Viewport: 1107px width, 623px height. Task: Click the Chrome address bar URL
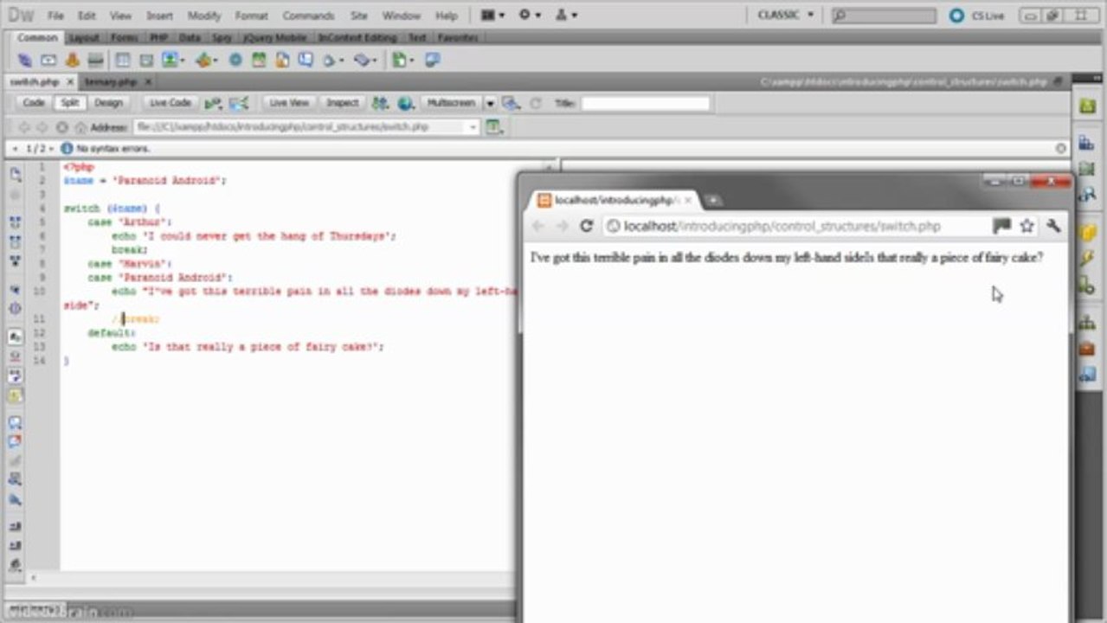coord(782,227)
